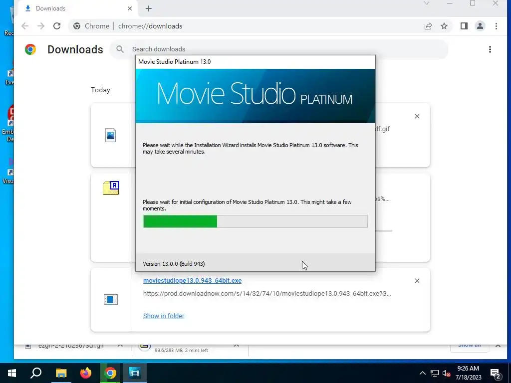511x383 pixels.
Task: Click the Movie Studio Platinum 13.0 title bar
Action: point(255,62)
